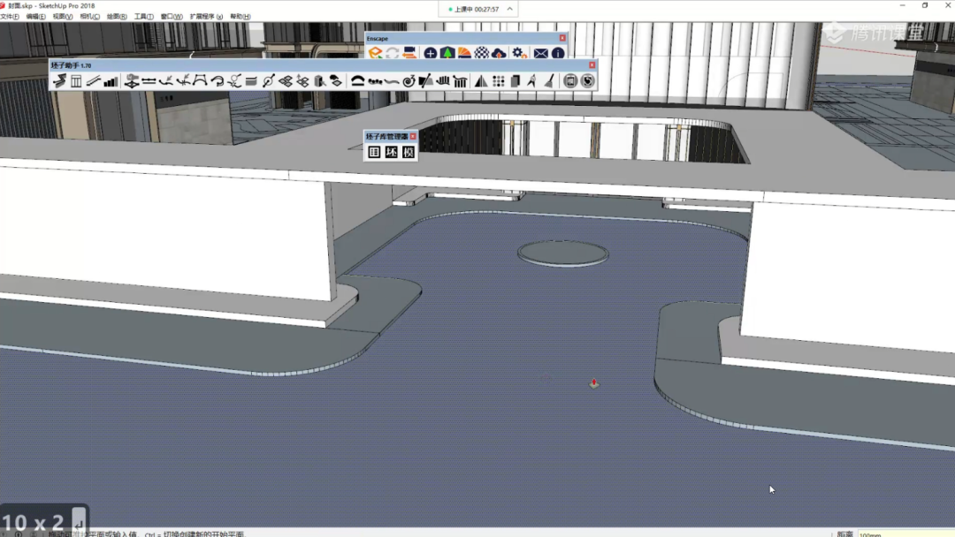Screen dimensions: 955x537
Task: Click the dark box panel tool
Action: pyautogui.click(x=516, y=81)
